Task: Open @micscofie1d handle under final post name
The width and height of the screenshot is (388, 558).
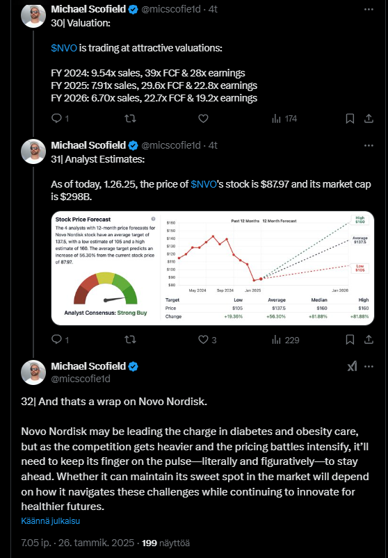Action: (x=81, y=379)
